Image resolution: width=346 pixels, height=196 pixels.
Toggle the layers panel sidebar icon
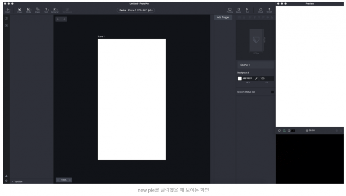click(x=6, y=18)
